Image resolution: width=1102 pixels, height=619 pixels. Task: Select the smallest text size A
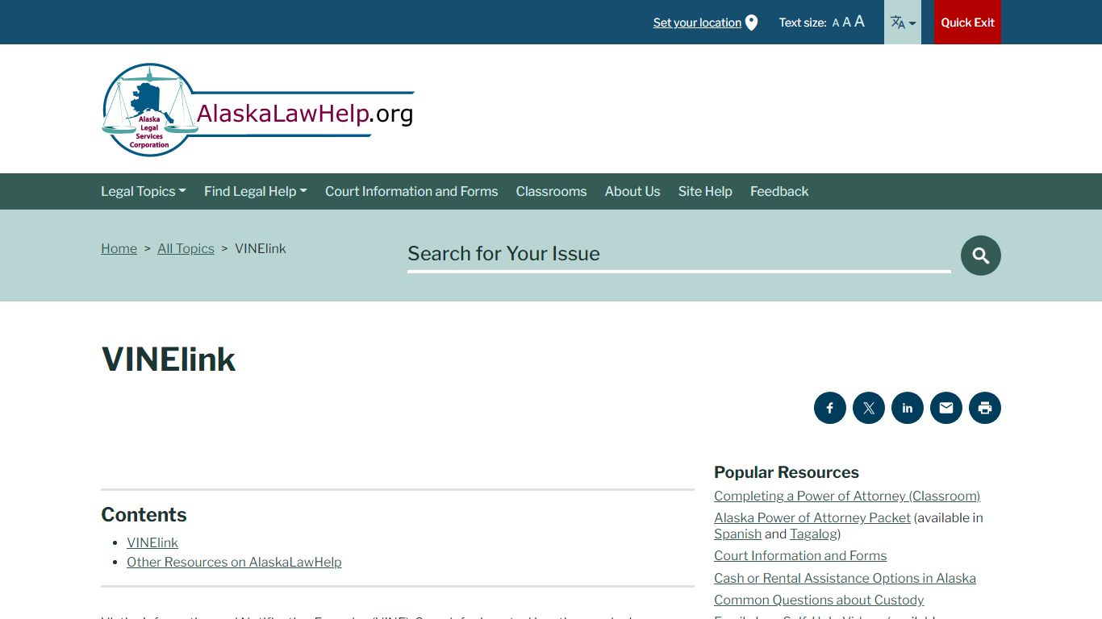[x=836, y=23]
